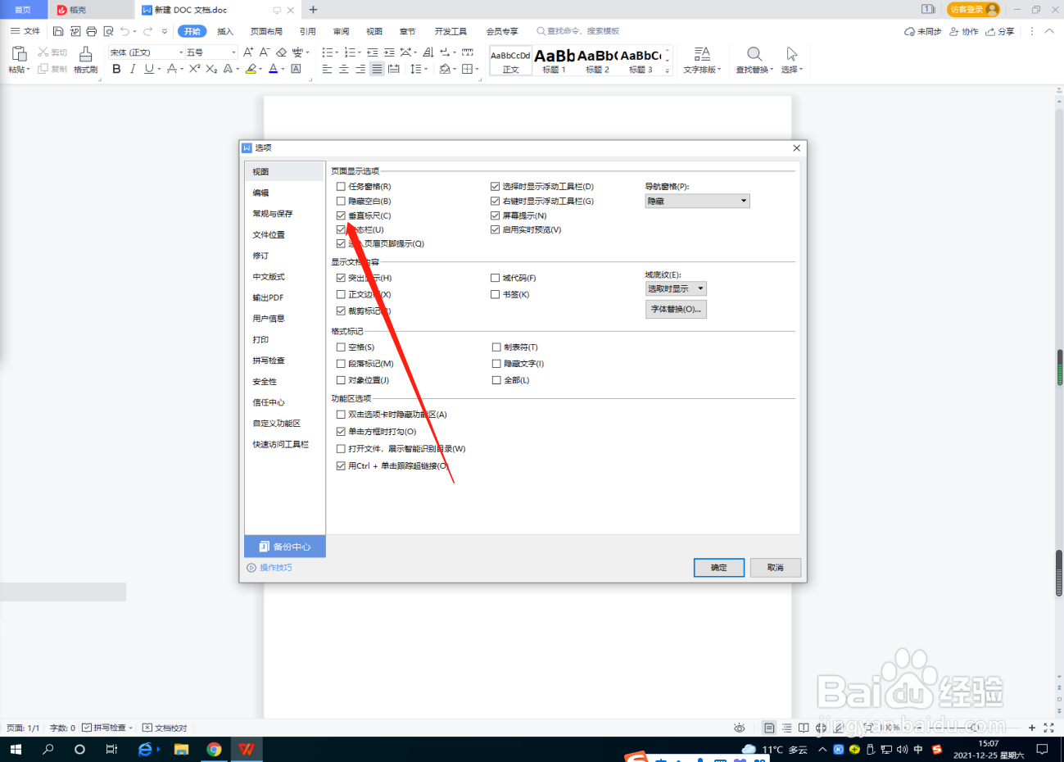Open the 文件 menu
The height and width of the screenshot is (762, 1064).
[25, 31]
